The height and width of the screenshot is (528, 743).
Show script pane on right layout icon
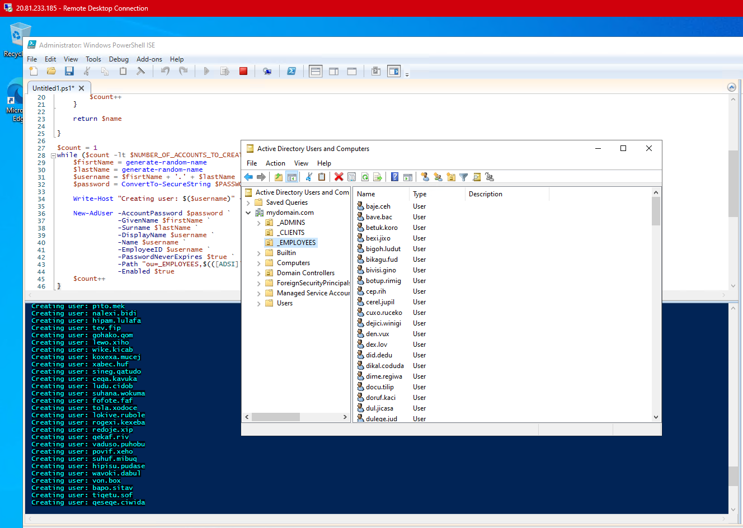(334, 71)
